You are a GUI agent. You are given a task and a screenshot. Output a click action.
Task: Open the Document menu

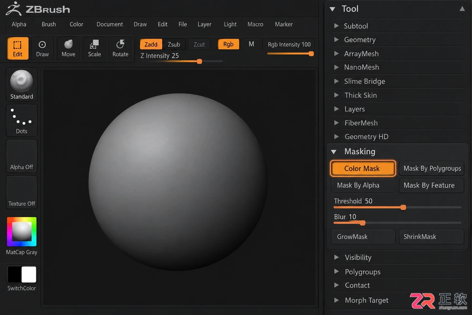coord(110,24)
